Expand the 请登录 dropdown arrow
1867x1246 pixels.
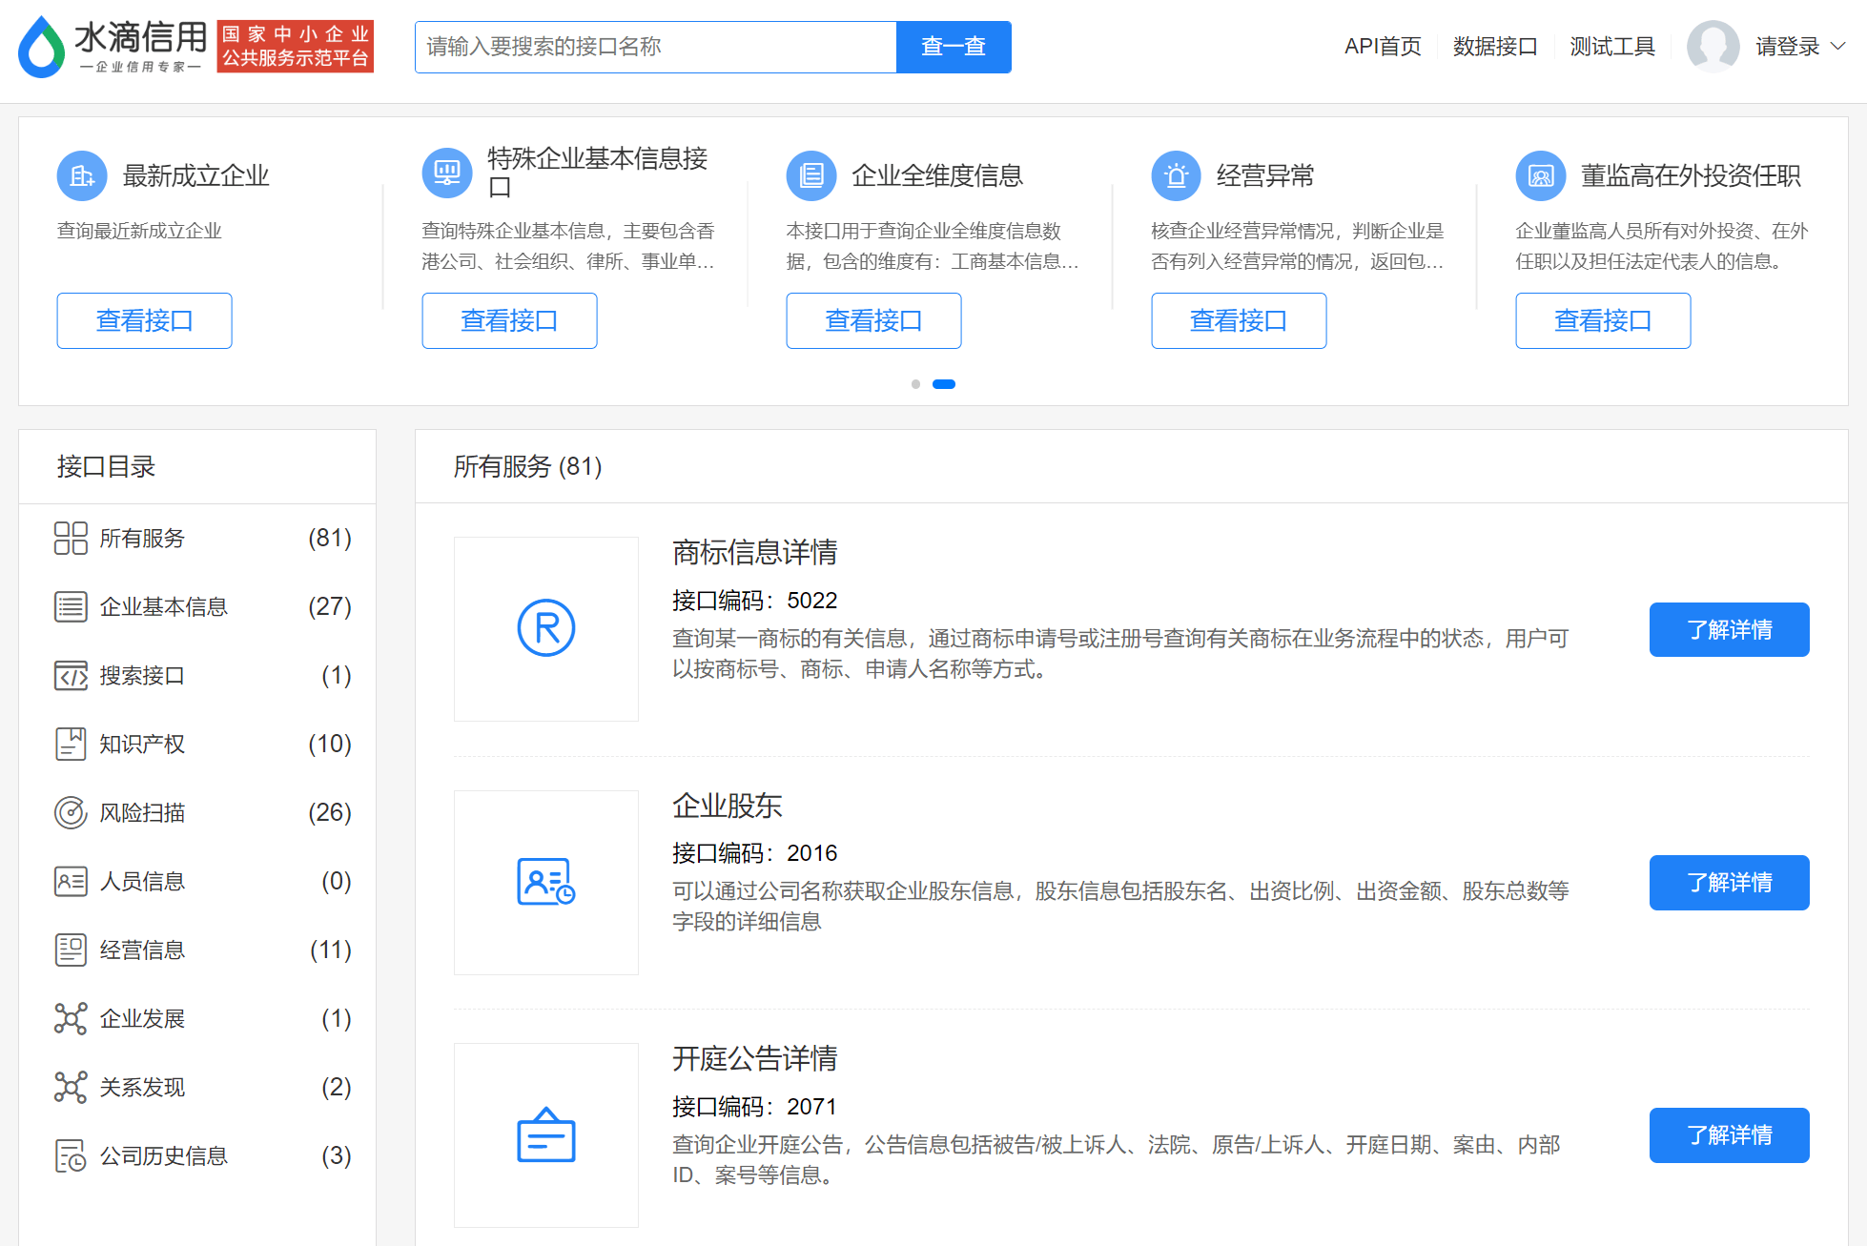coord(1839,46)
